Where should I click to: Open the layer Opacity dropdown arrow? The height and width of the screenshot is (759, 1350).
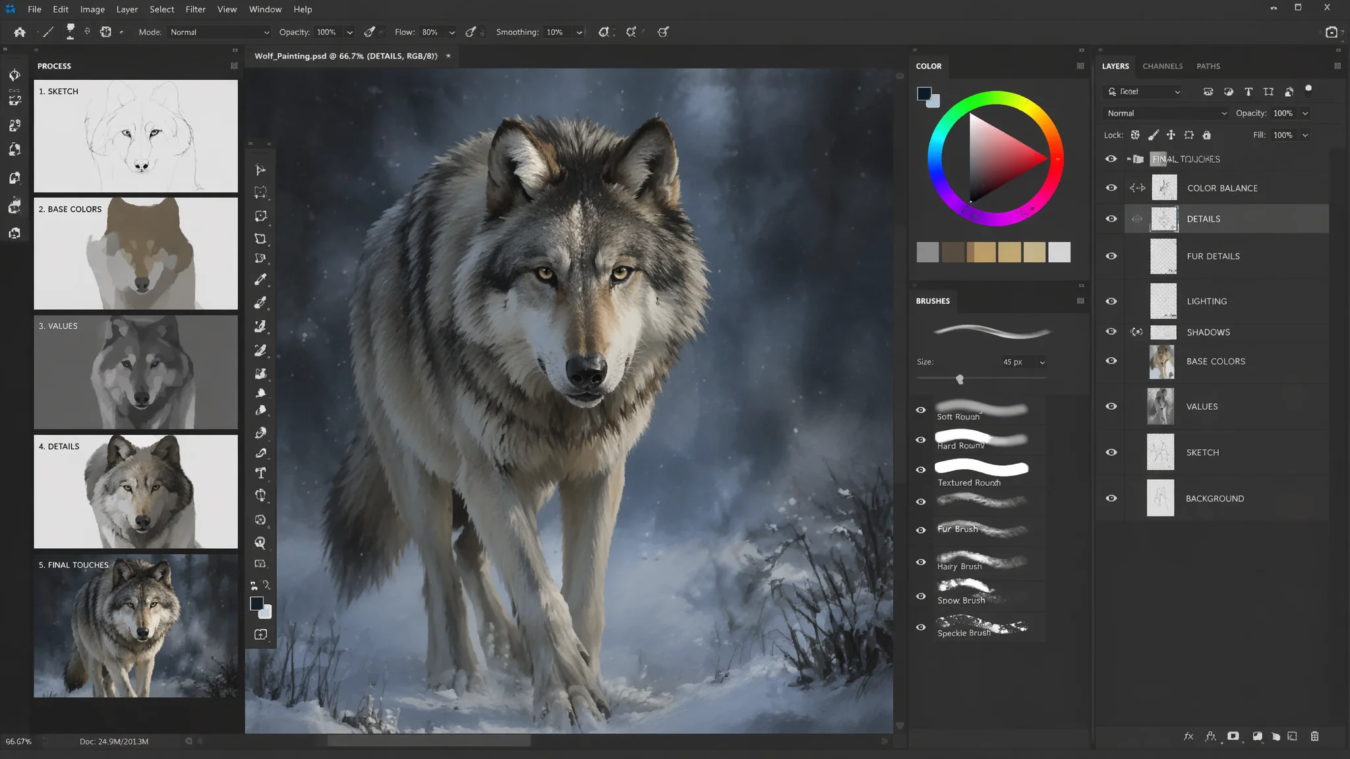coord(1305,113)
